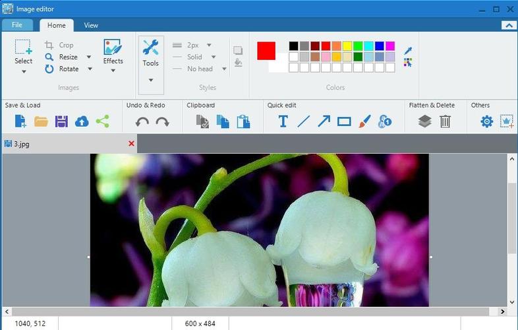Select the numbered Step marker tool

385,121
